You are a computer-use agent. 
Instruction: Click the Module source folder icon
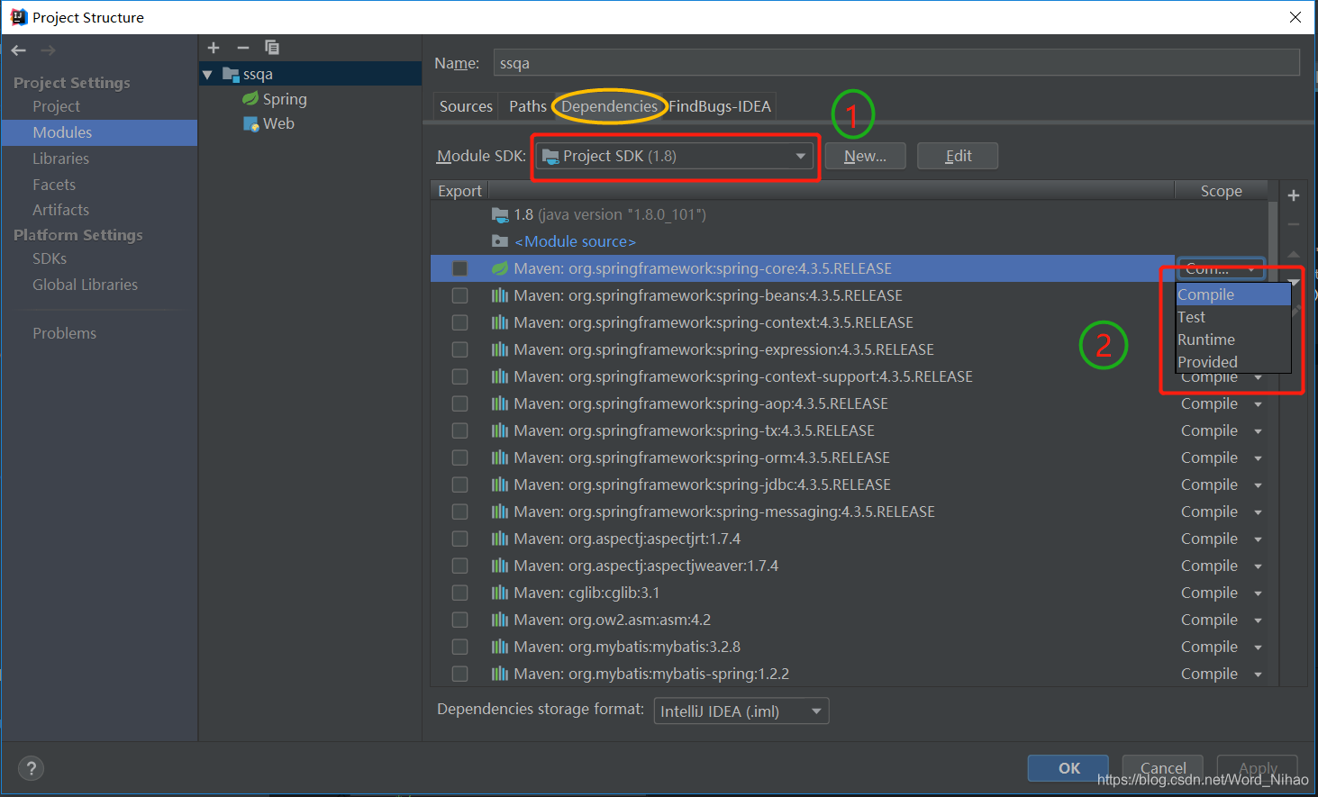(x=500, y=241)
